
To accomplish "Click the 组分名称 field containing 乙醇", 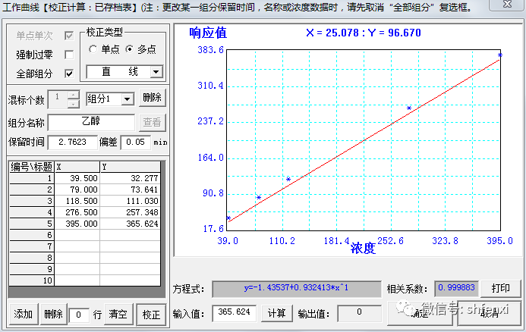I will click(x=91, y=122).
